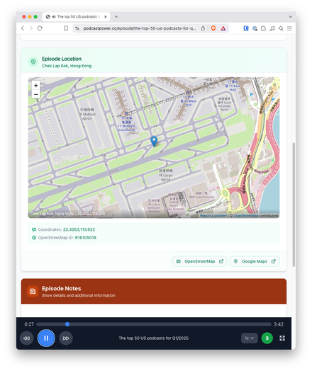The height and width of the screenshot is (371, 312).
Task: Click the 3:42 total duration label
Action: coord(279,324)
